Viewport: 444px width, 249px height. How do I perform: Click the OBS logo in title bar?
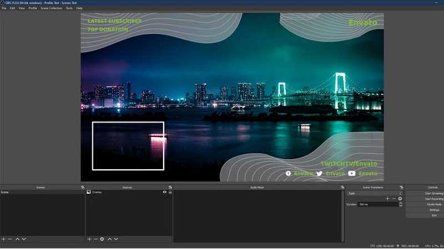pos(2,3)
